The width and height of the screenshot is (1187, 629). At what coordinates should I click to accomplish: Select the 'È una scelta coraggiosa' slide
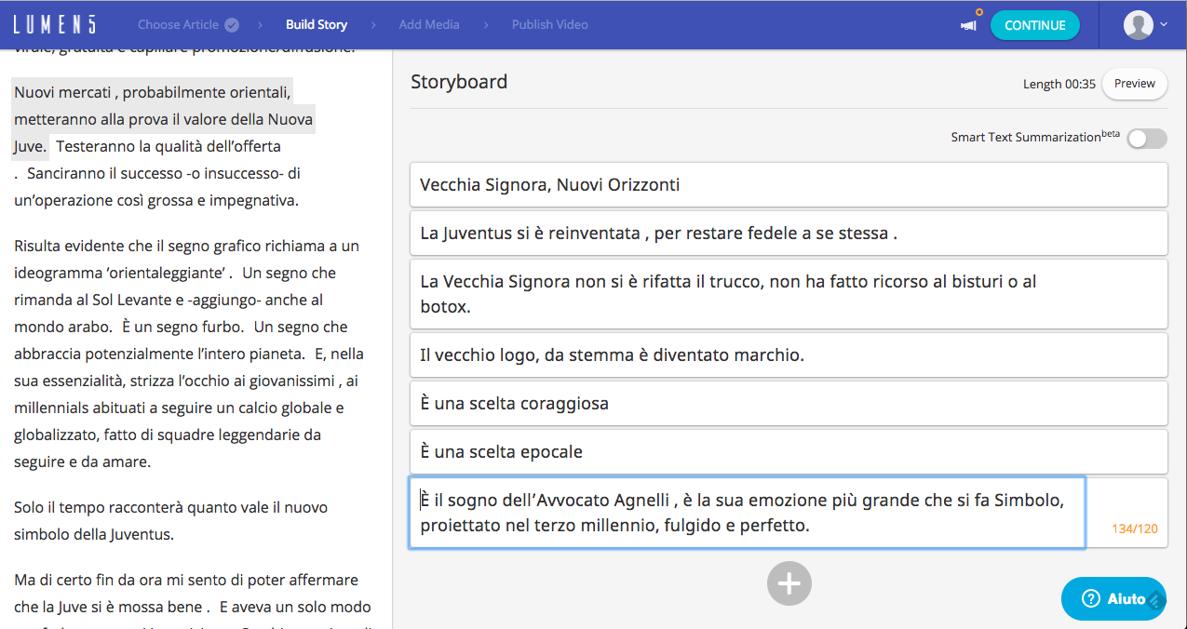pos(789,403)
